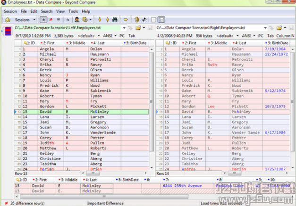Expand right file path history dropdown

pyautogui.click(x=265, y=28)
